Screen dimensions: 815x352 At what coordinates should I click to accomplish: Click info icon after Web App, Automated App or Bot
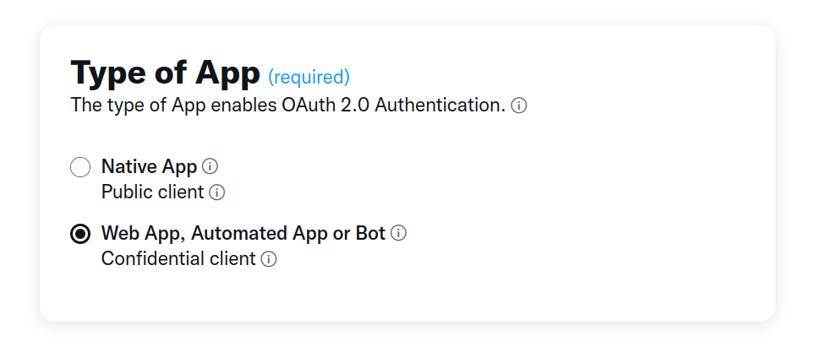[x=399, y=233]
